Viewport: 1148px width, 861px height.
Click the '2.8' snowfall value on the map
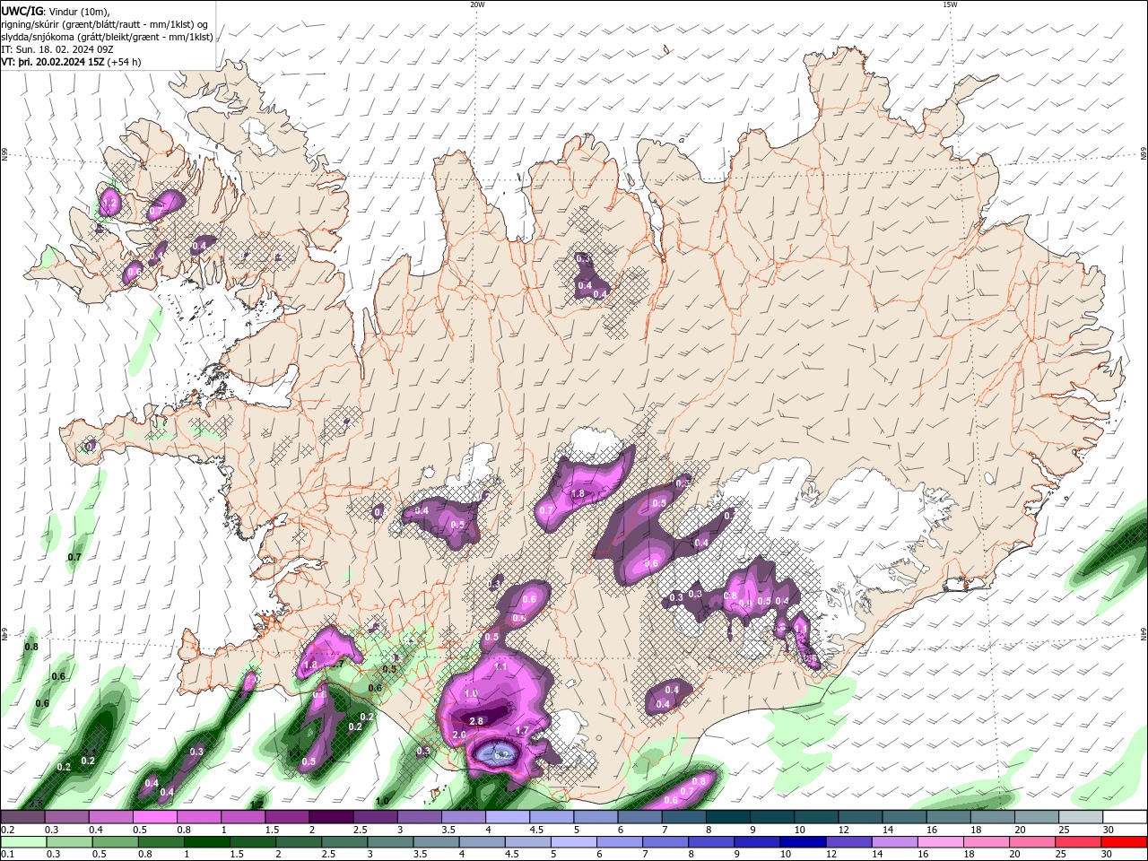click(x=476, y=721)
